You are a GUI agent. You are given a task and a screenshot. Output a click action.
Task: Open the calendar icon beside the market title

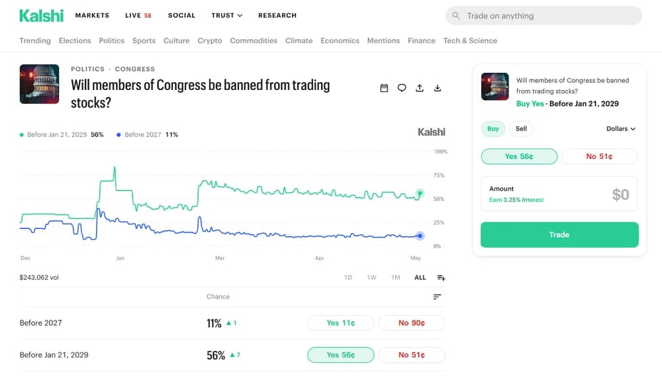[384, 88]
